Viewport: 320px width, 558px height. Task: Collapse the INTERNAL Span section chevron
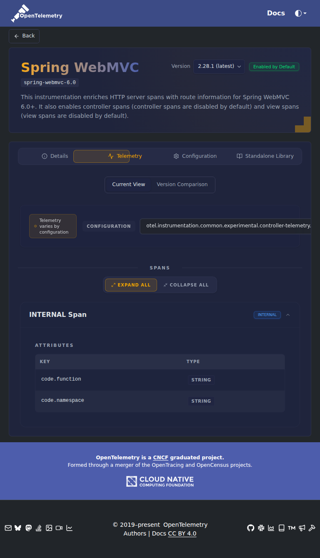pyautogui.click(x=288, y=315)
